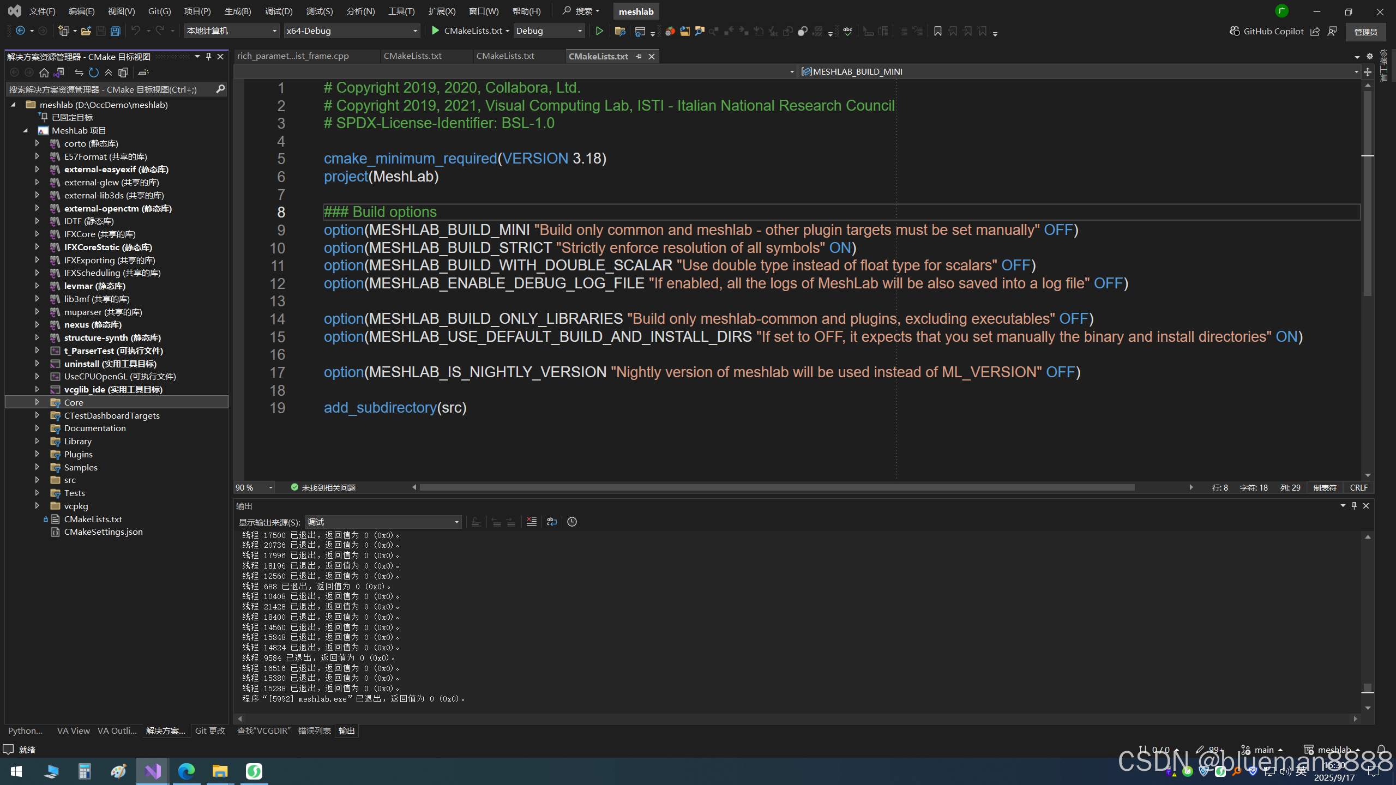Expand the Plugins folder node
Image resolution: width=1396 pixels, height=785 pixels.
[x=37, y=454]
